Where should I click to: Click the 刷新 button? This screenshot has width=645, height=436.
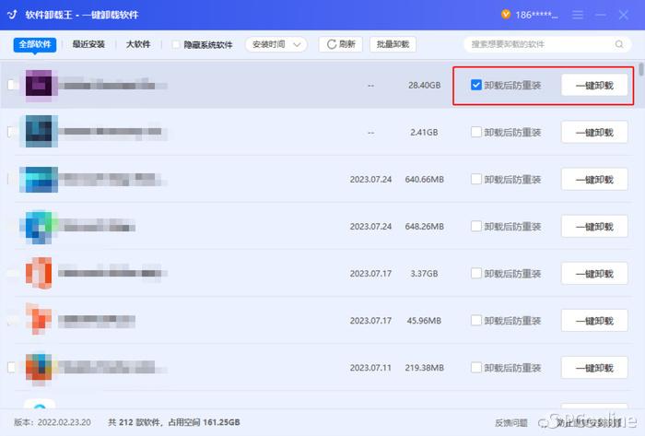(341, 44)
